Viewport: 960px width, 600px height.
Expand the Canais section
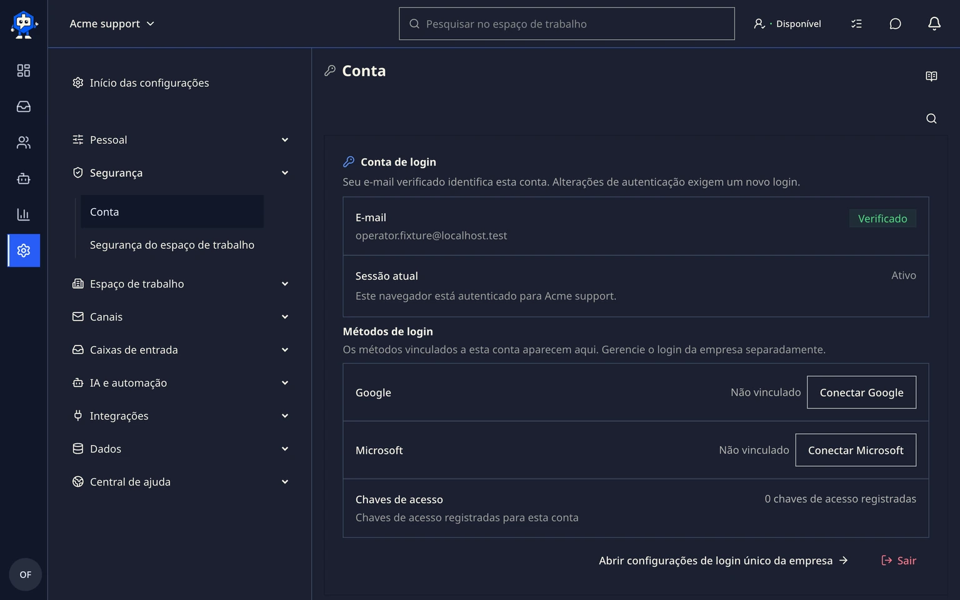coord(180,317)
